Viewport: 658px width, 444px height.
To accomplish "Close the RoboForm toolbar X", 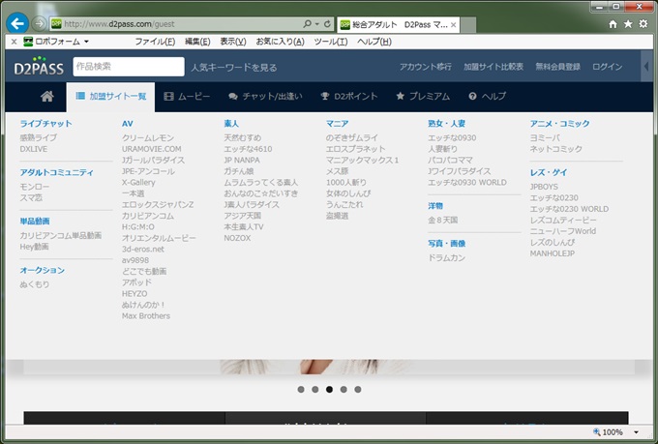I will pyautogui.click(x=14, y=42).
